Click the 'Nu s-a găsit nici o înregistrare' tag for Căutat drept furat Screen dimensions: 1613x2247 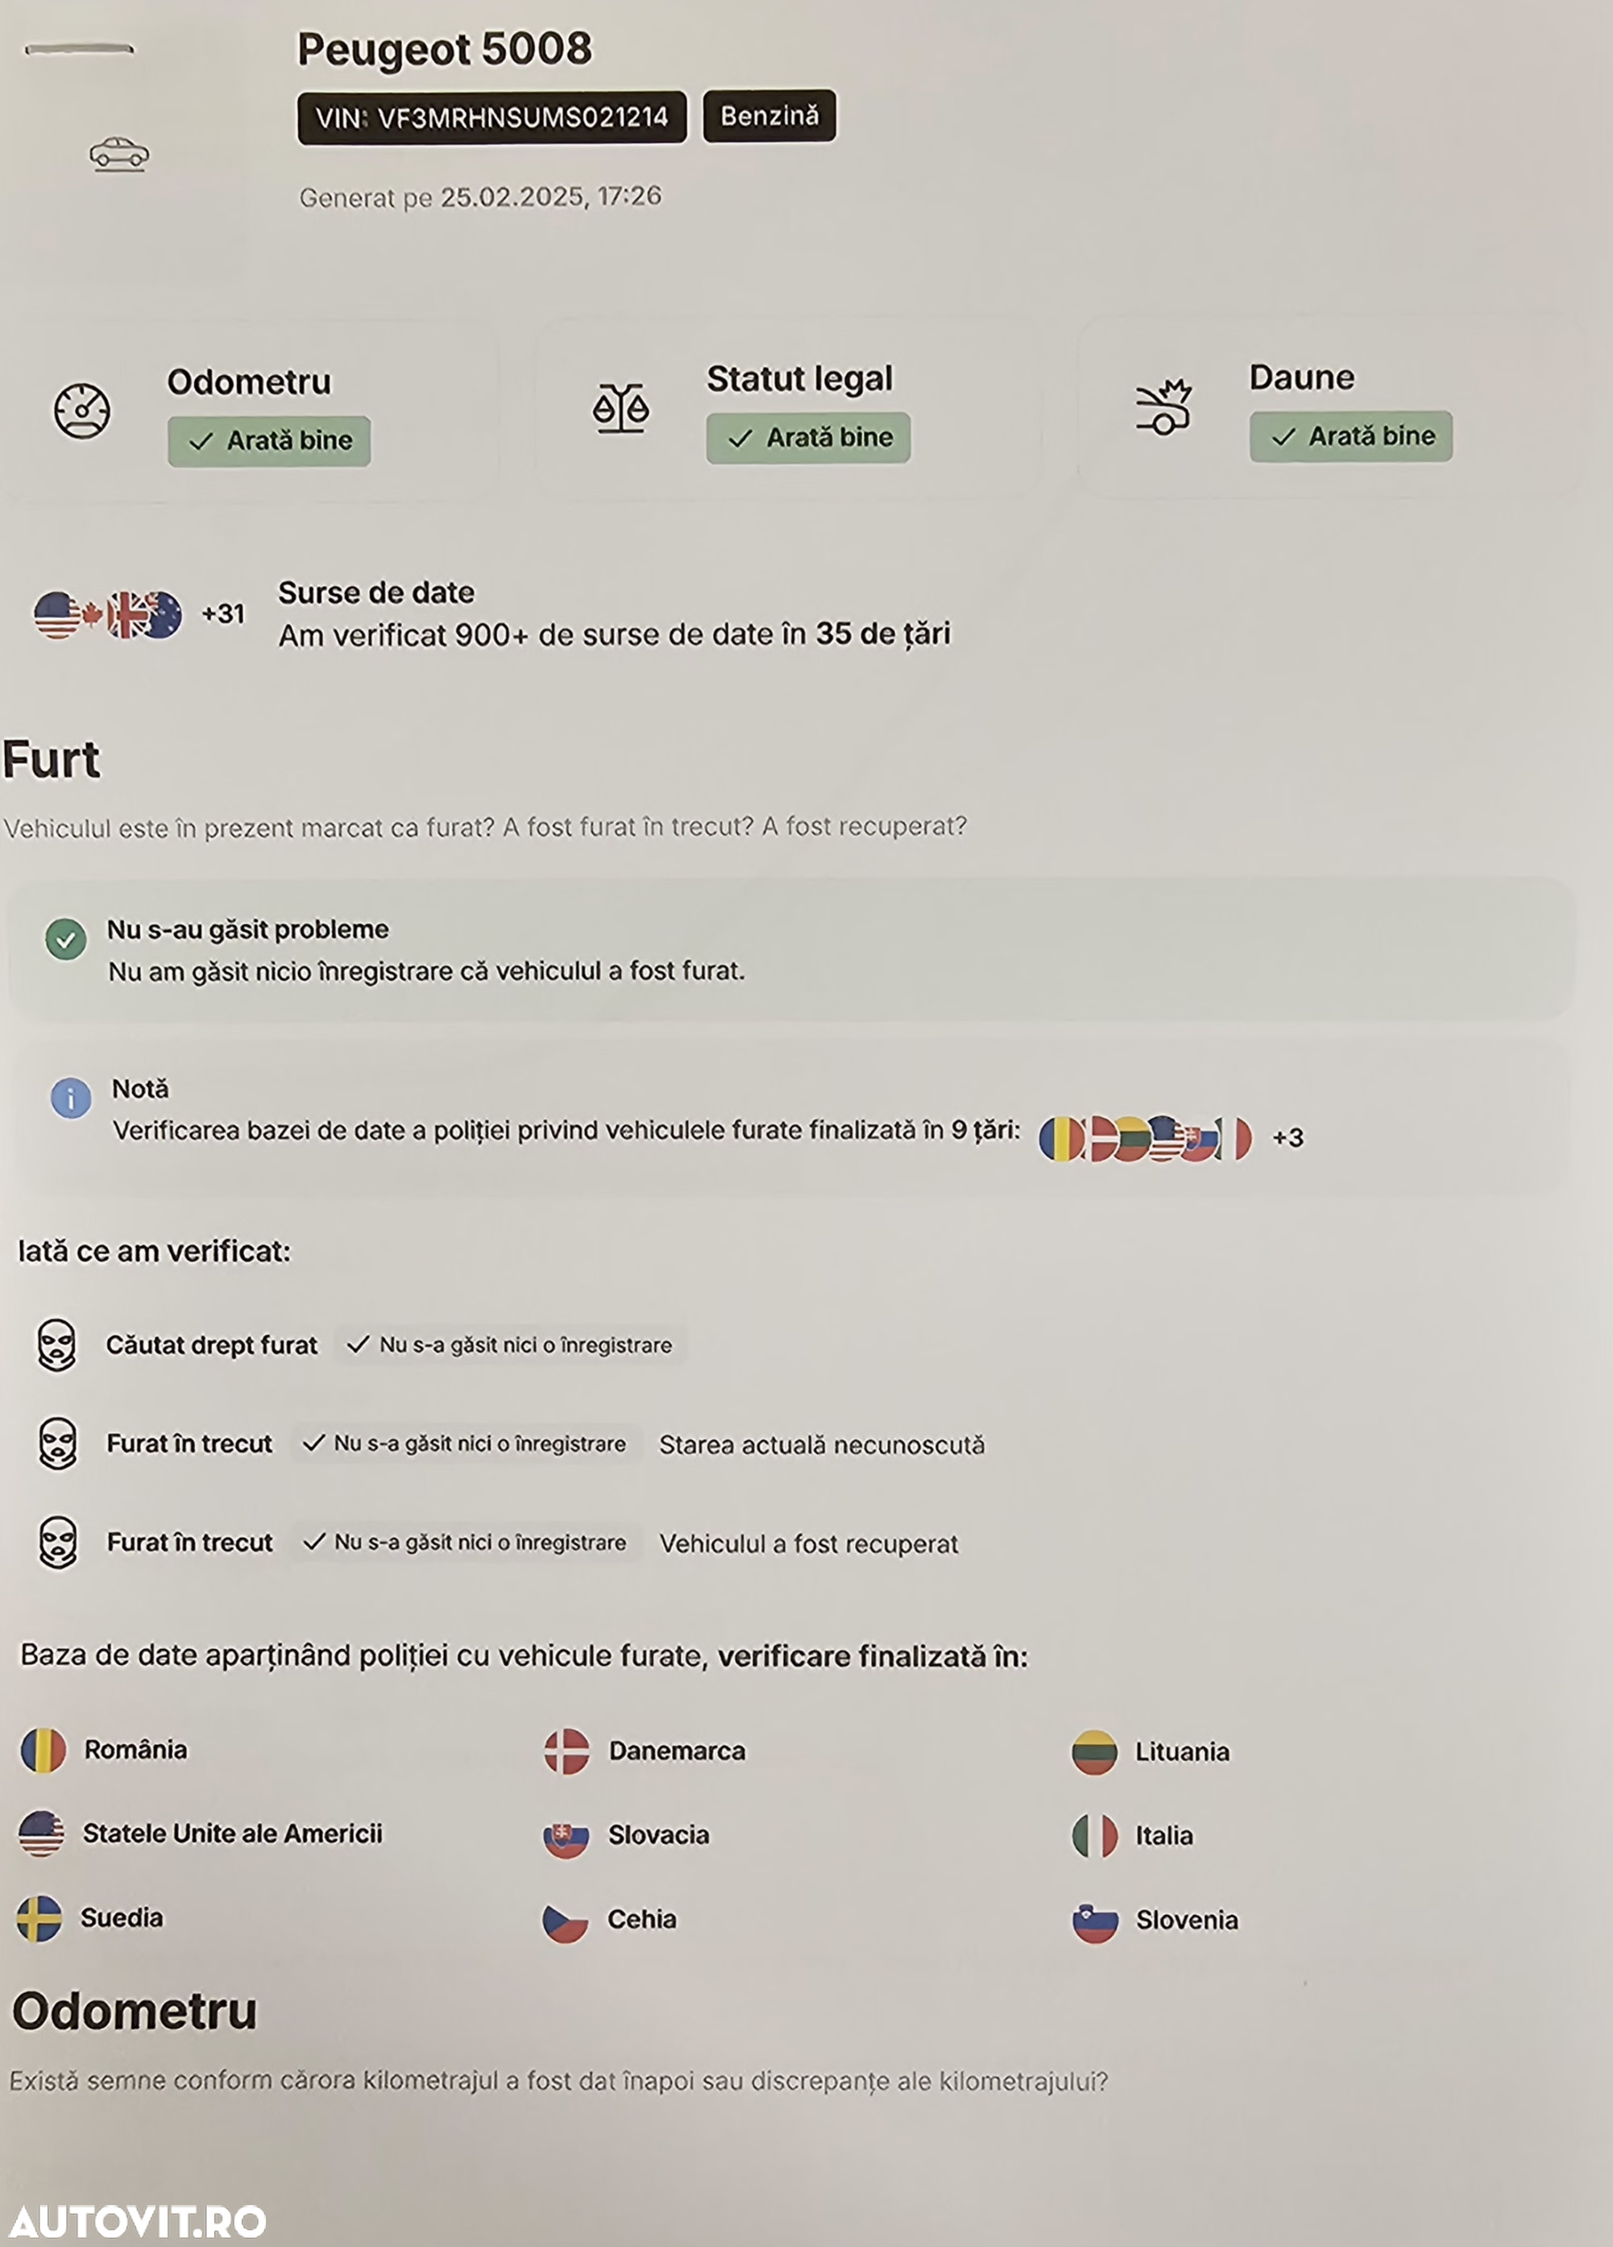tap(511, 1344)
